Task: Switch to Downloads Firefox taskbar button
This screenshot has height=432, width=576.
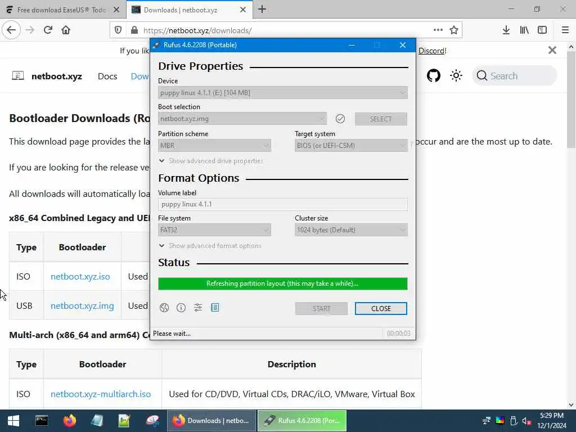Action: [x=211, y=421]
